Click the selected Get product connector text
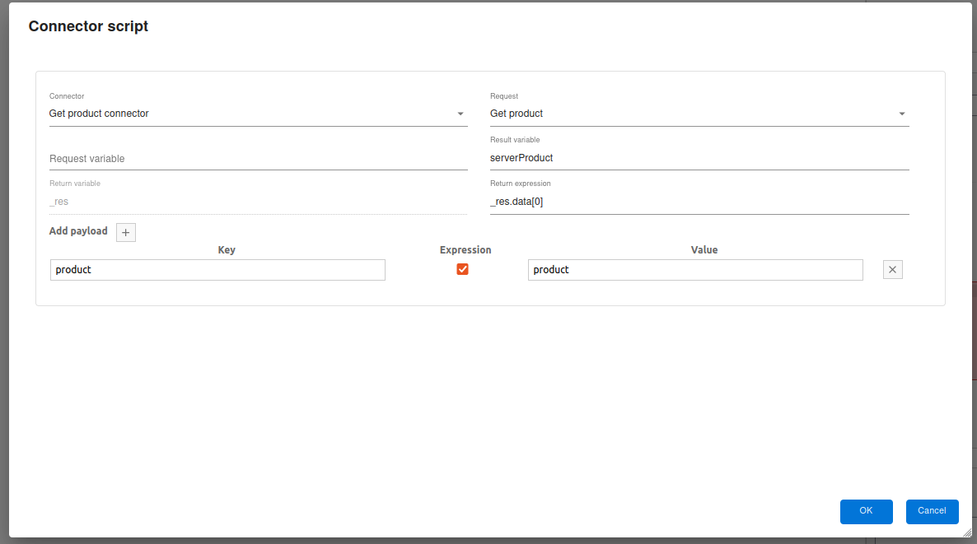The image size is (977, 544). coord(99,114)
